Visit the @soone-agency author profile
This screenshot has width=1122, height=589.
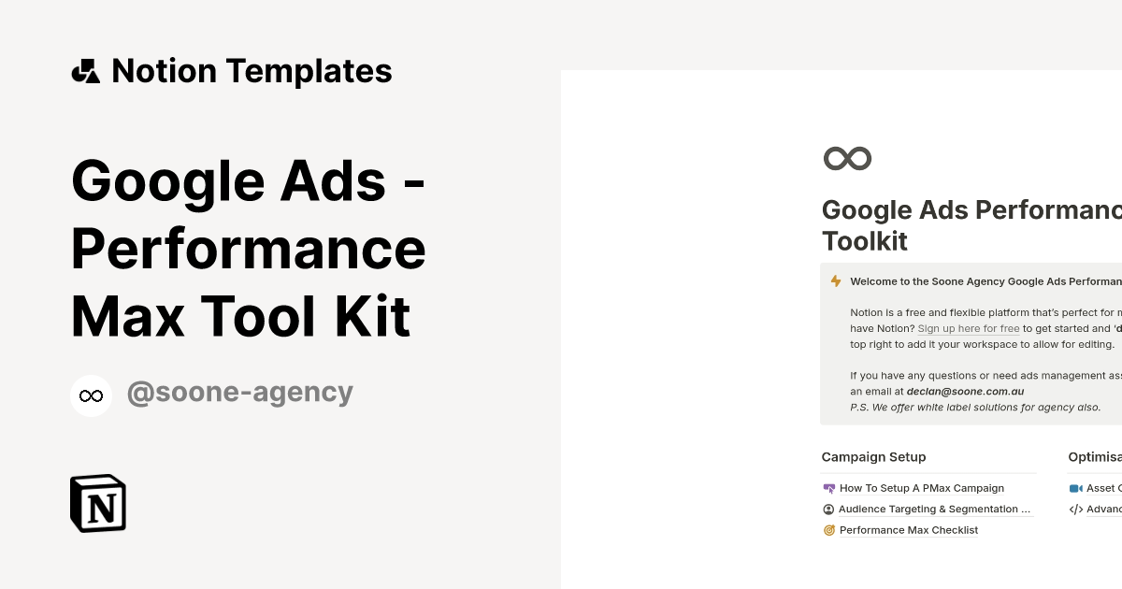239,393
